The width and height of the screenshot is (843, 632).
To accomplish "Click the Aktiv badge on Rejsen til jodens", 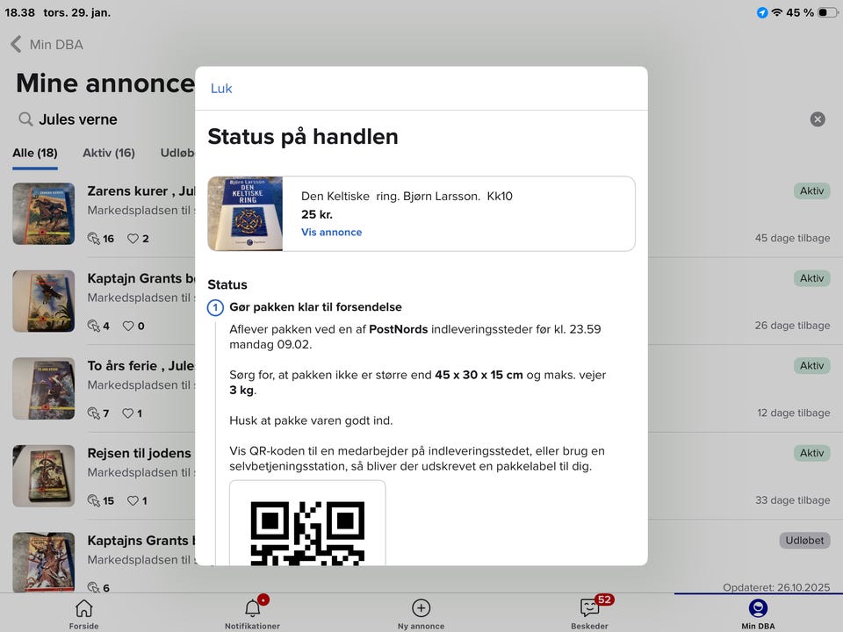I will 811,453.
